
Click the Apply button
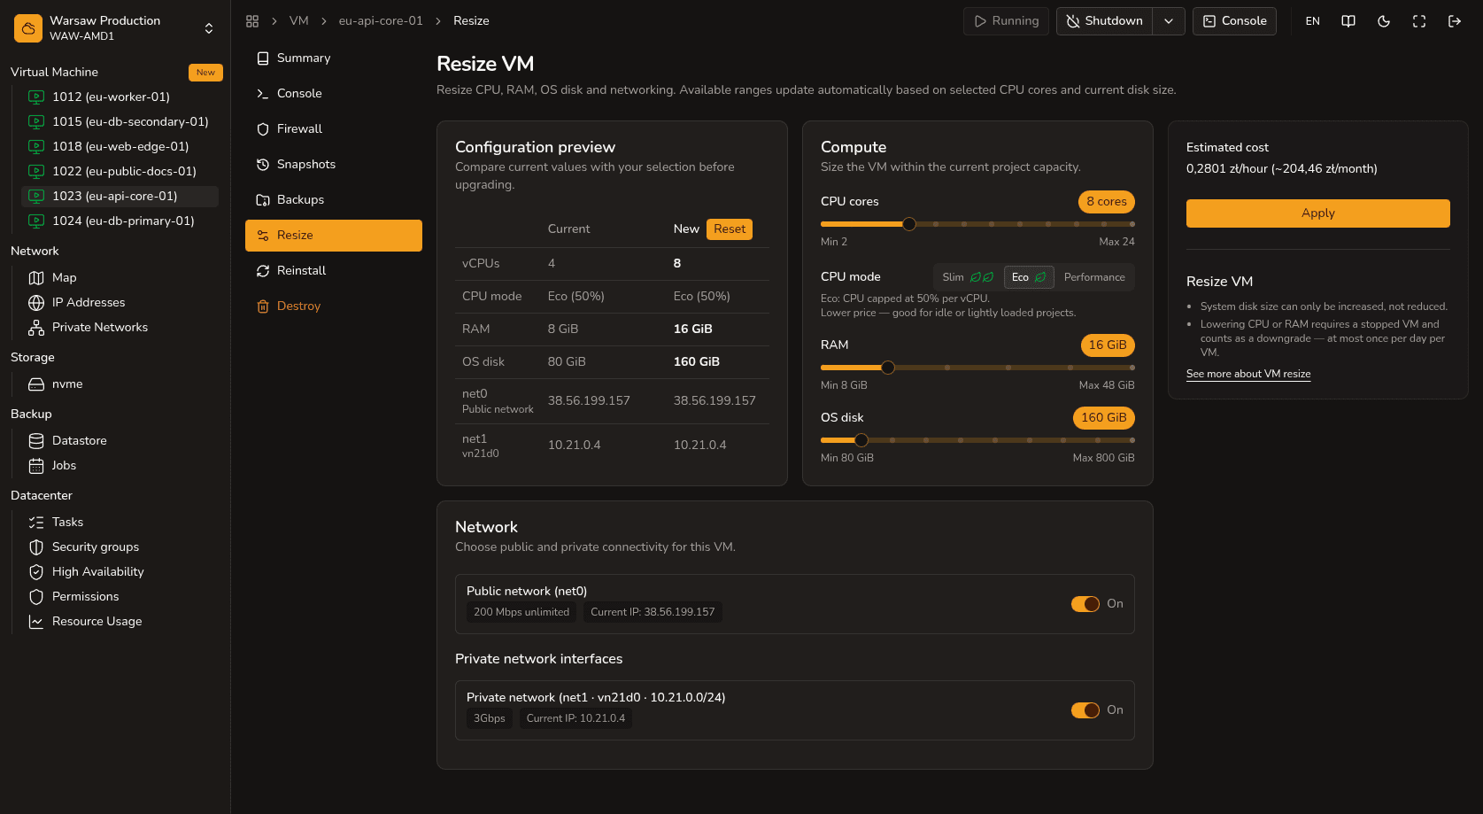click(1318, 213)
